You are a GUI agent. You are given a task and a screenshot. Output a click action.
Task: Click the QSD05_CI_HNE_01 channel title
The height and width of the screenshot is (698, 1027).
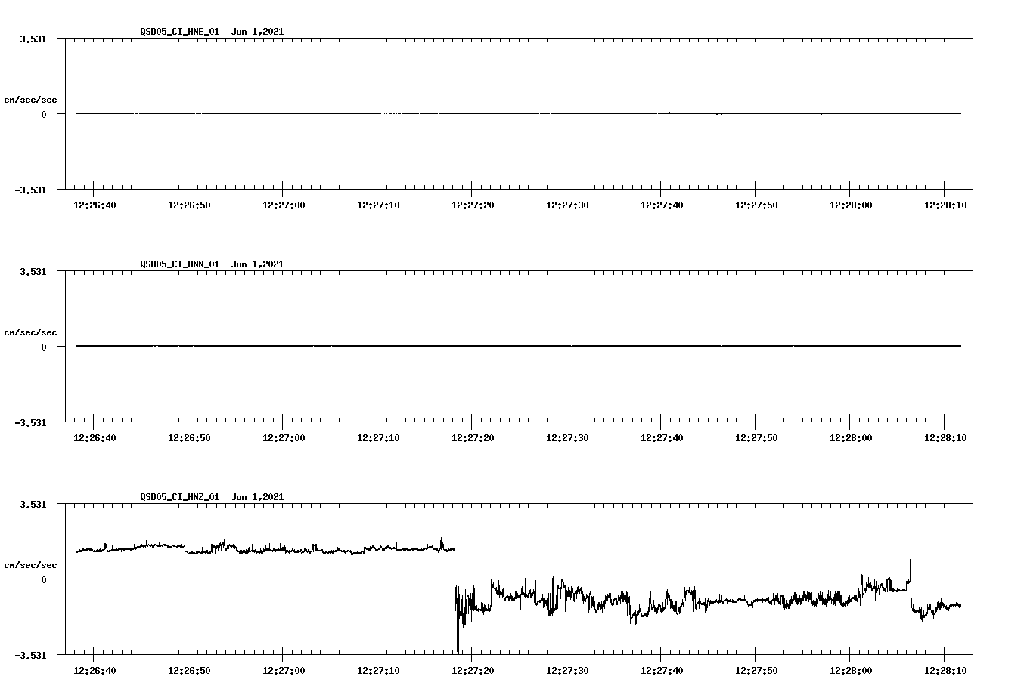(180, 32)
